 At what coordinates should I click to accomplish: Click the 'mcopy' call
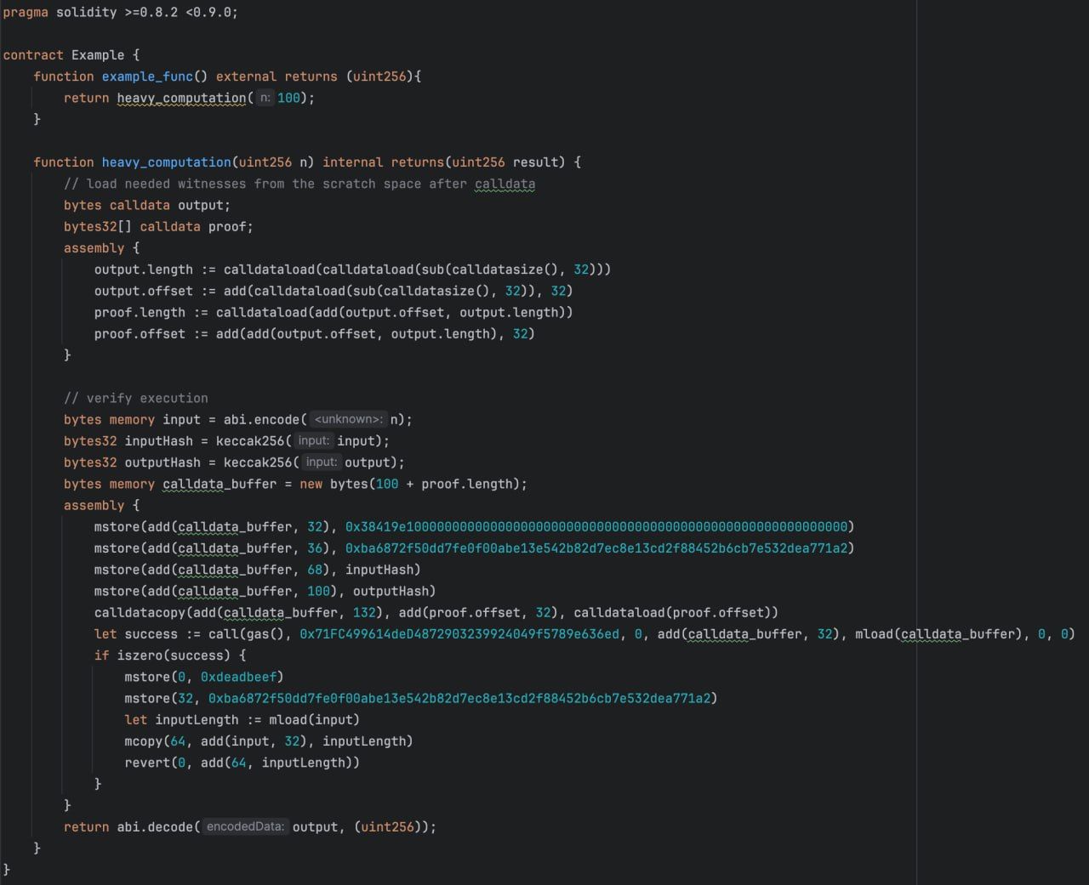(143, 741)
